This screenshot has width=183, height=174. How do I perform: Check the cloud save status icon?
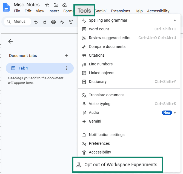pos(65,5)
